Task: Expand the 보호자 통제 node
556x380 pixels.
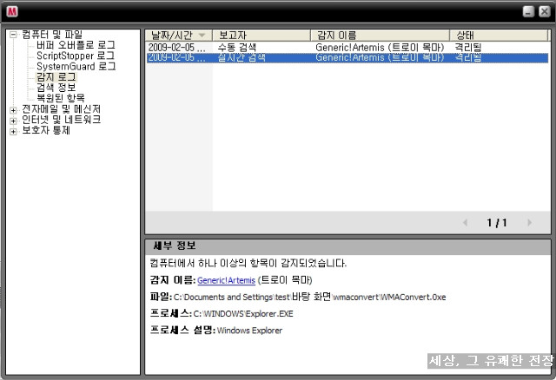Action: pyautogui.click(x=13, y=131)
